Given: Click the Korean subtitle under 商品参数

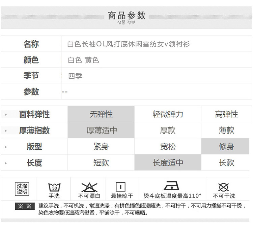Looking at the screenshot, I should 126,22.
